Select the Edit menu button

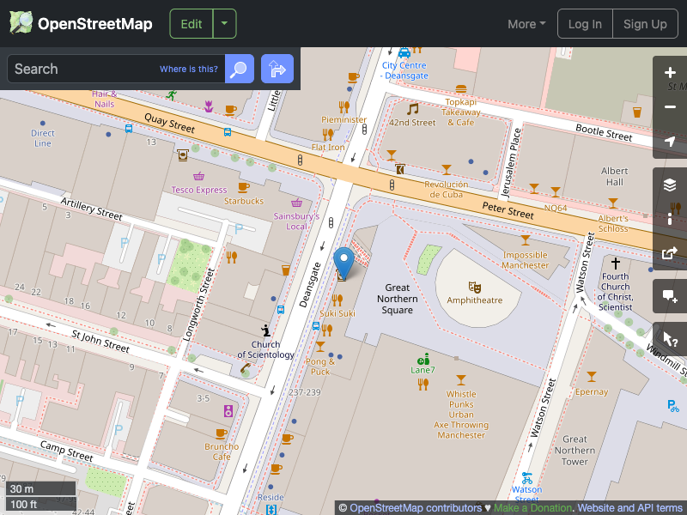point(191,23)
